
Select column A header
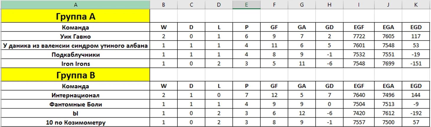click(76, 4)
